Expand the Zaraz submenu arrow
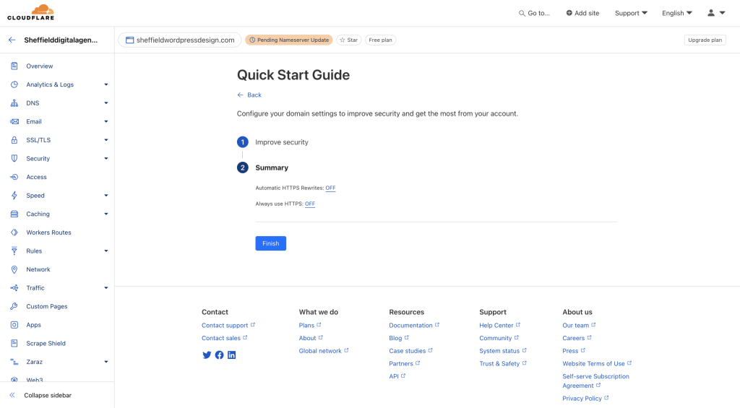Screen dimensions: 740x408 click(106, 362)
